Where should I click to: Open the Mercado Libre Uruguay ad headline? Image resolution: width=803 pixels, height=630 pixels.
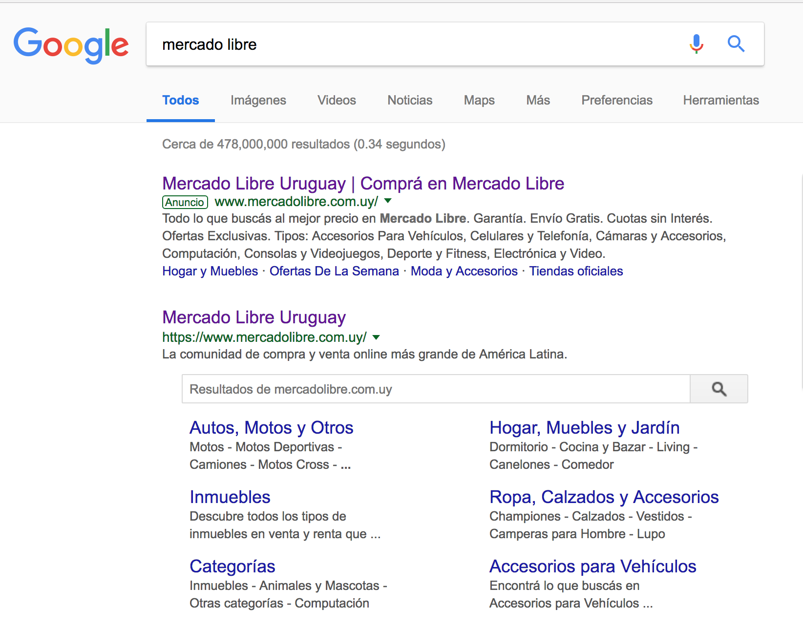click(x=363, y=183)
